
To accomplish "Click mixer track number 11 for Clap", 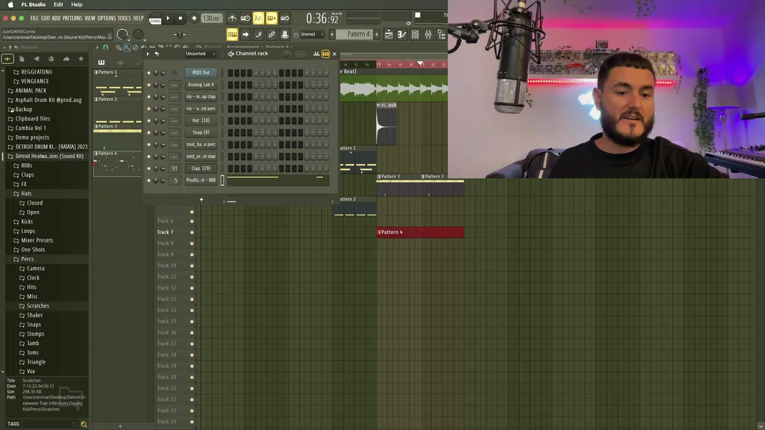I will [x=175, y=168].
